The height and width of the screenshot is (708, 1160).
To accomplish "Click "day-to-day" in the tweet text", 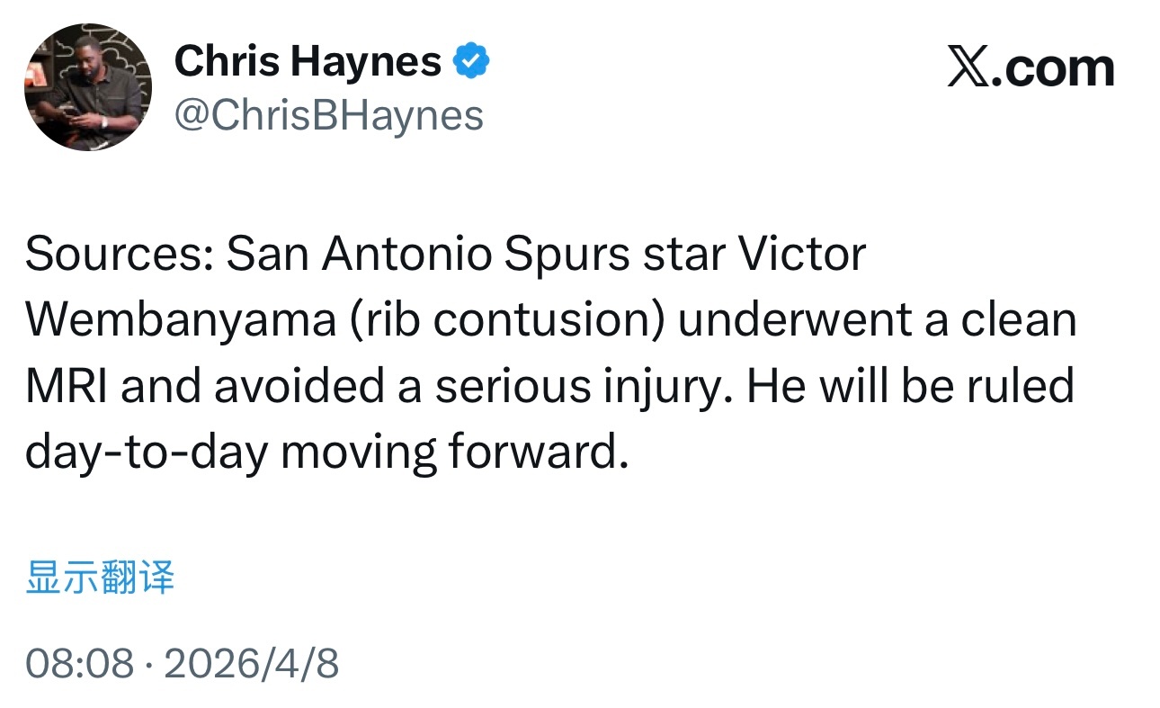I will [x=146, y=453].
